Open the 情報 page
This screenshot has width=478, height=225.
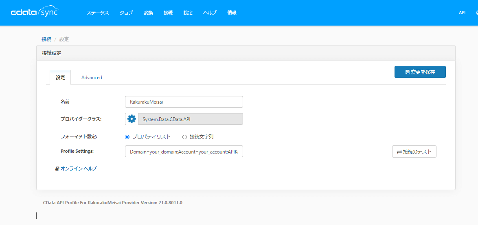pos(232,13)
